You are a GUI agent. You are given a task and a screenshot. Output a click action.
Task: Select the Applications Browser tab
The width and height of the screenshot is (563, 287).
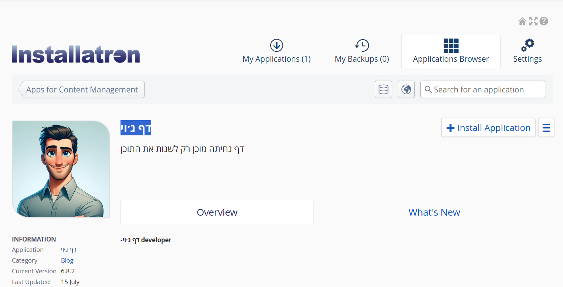click(x=451, y=51)
